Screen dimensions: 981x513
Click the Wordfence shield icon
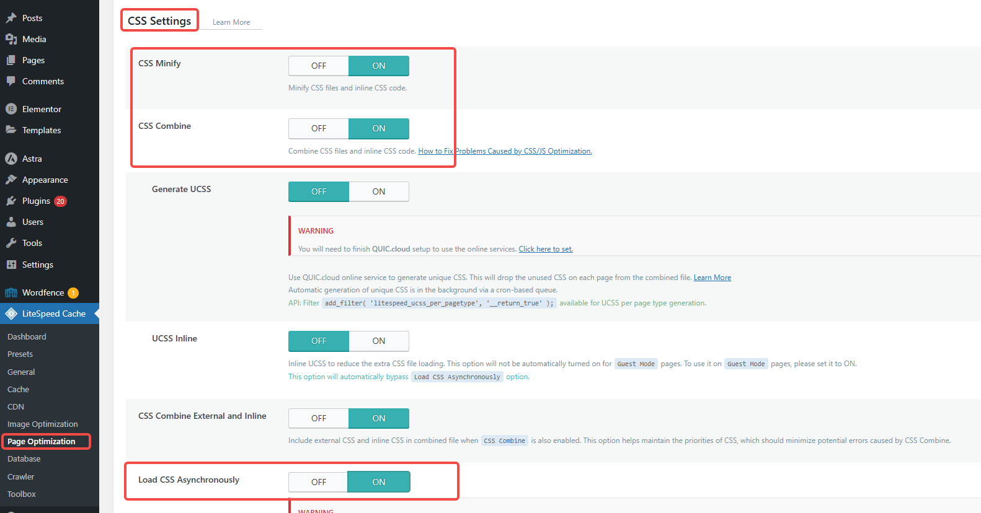pos(11,292)
